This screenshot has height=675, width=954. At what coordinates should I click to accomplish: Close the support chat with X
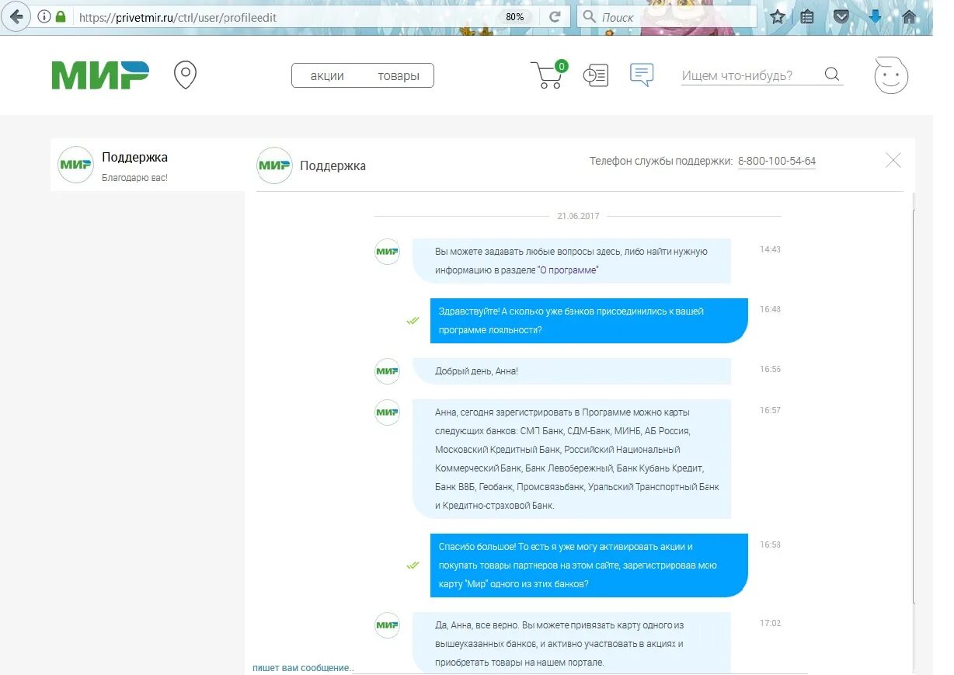tap(893, 161)
